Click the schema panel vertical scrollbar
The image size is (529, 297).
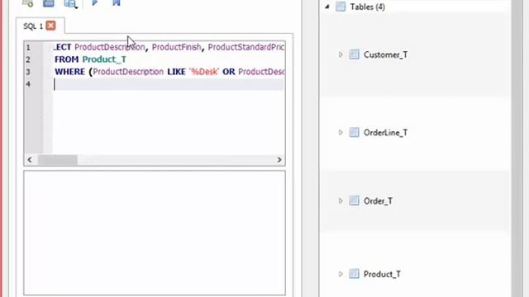point(517,148)
